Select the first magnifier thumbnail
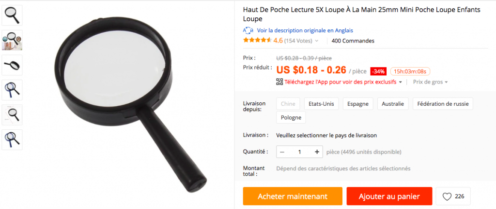This screenshot has width=496, height=209. (x=12, y=15)
